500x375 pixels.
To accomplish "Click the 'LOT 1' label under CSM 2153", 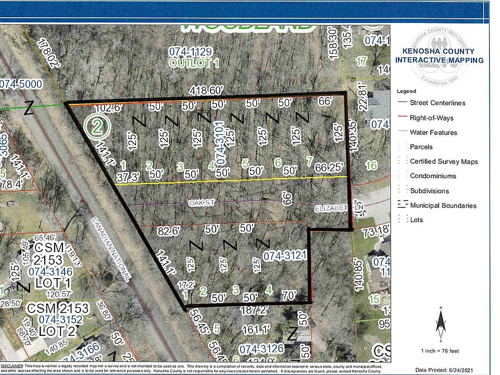I will click(53, 283).
